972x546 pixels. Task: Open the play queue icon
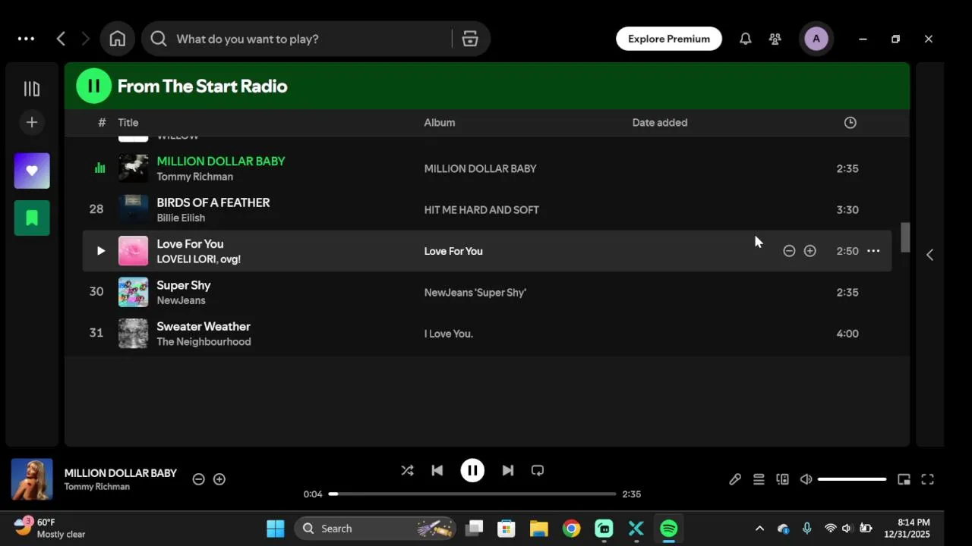point(759,479)
